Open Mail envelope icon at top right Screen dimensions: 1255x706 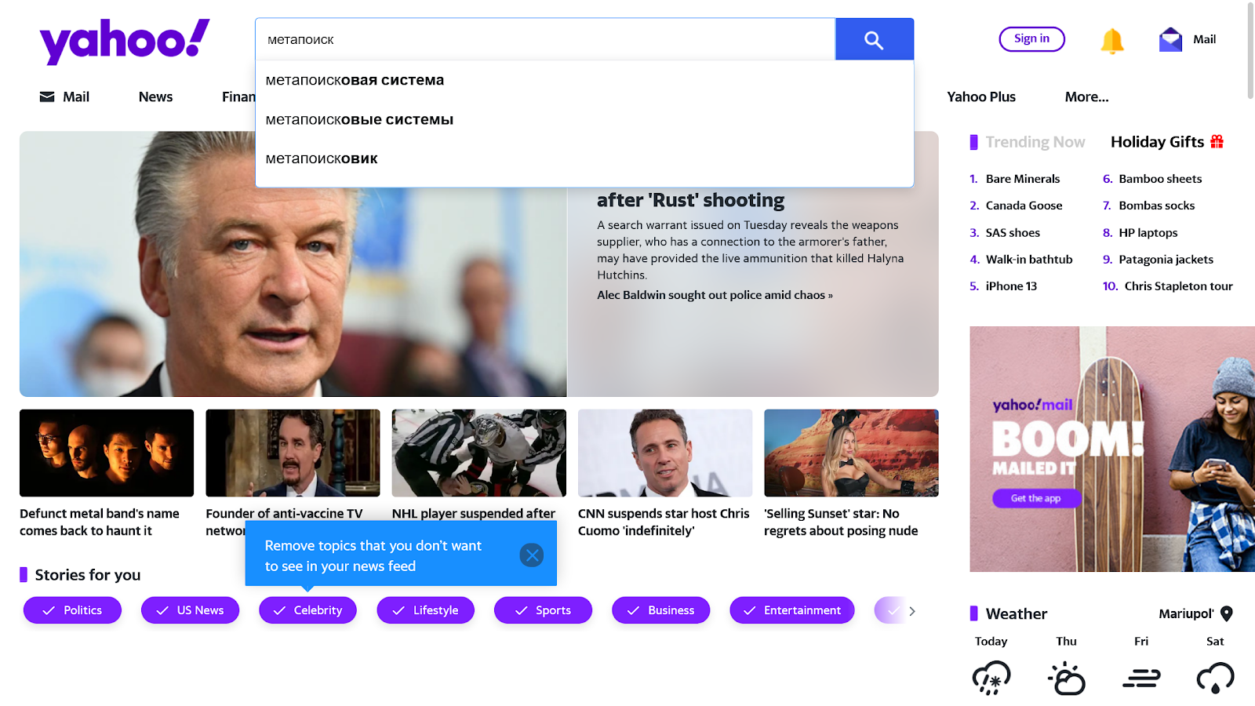(x=1170, y=39)
